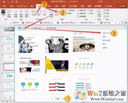
Task: Click the 更换背景 icon
Action: point(16,13)
